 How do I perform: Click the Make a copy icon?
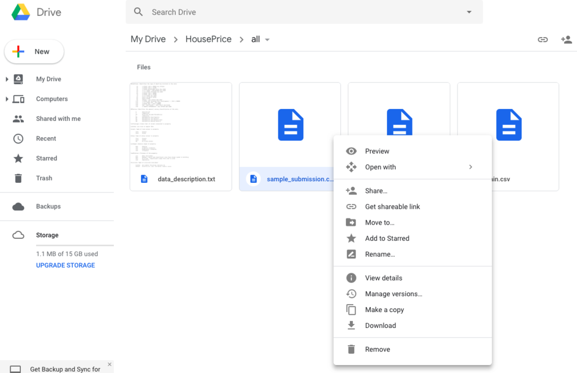pos(351,310)
